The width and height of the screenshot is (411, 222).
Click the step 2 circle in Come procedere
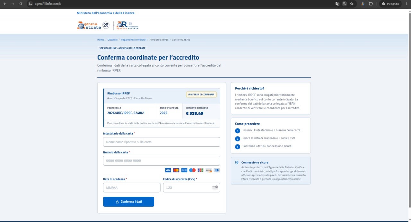pos(238,139)
